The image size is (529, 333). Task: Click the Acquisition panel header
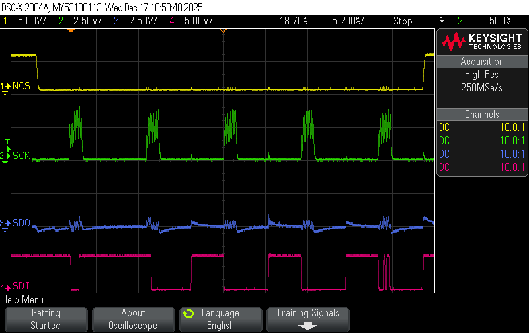click(x=482, y=62)
